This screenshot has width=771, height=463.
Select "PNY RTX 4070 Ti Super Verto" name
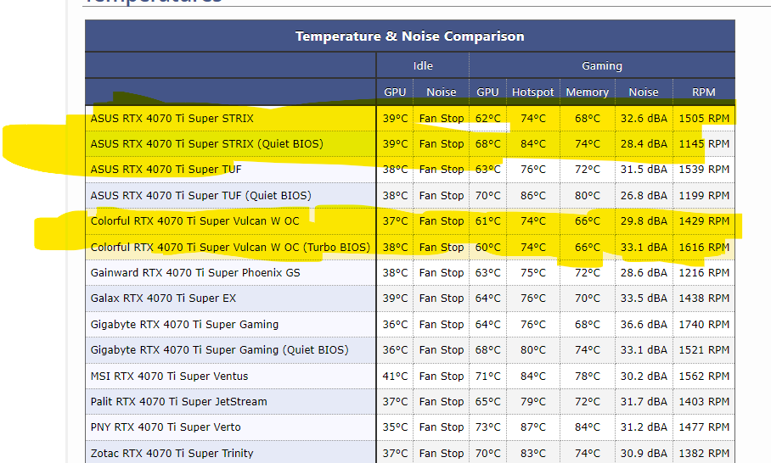click(166, 427)
